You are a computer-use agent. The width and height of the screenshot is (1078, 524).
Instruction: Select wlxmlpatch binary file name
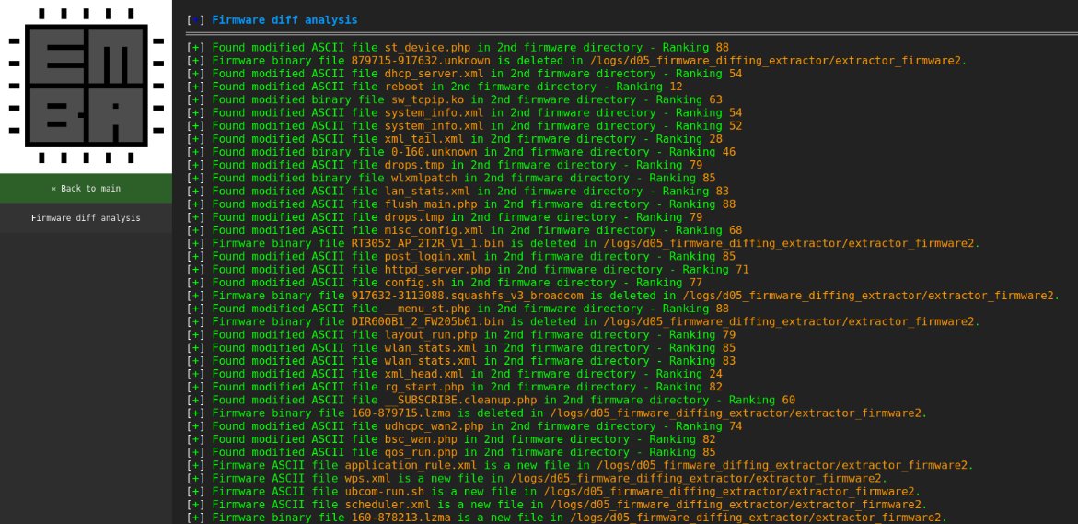click(x=425, y=178)
